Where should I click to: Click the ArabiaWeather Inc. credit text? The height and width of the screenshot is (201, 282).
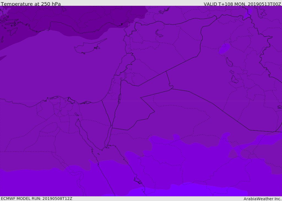click(x=262, y=199)
